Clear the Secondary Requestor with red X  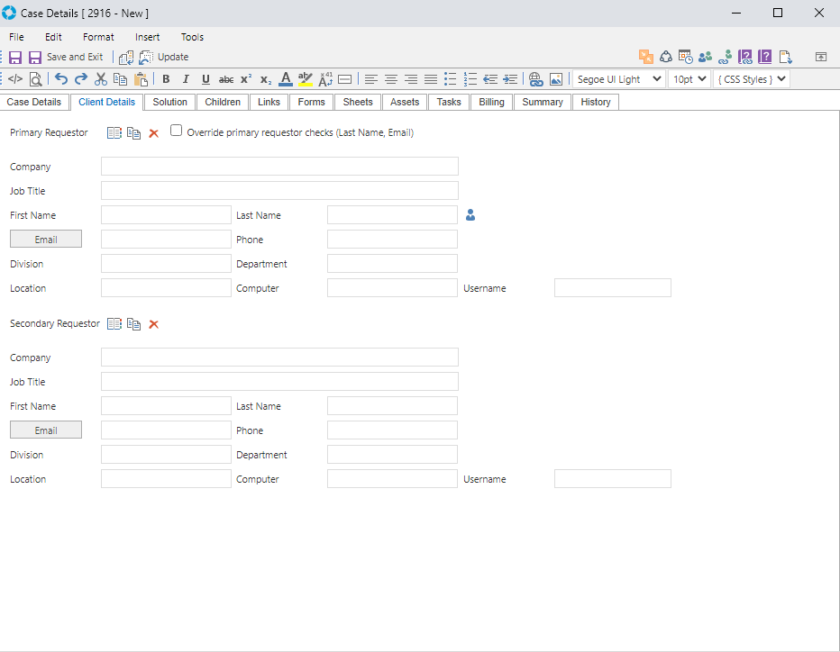coord(153,324)
